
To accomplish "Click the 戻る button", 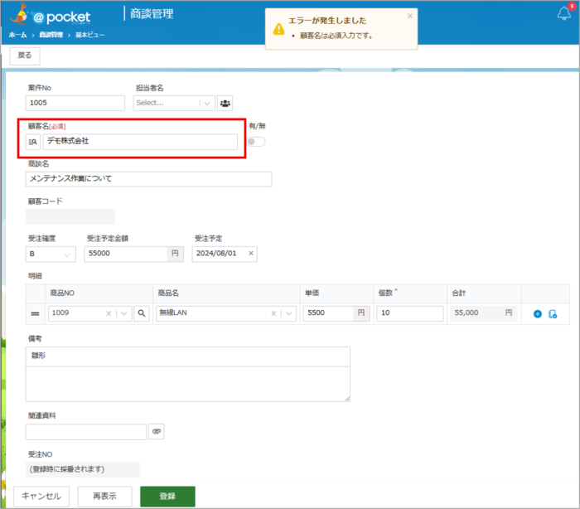I will click(25, 56).
